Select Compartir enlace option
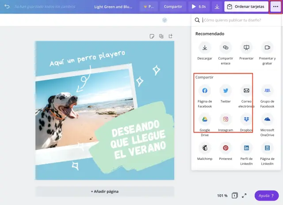This screenshot has height=205, width=283. tap(226, 48)
